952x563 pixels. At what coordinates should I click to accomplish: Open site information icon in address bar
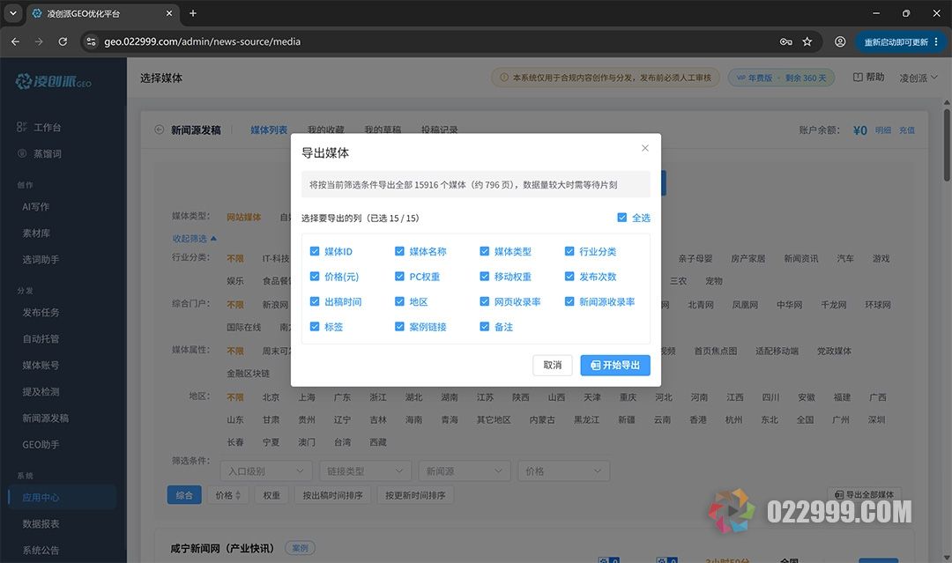91,42
